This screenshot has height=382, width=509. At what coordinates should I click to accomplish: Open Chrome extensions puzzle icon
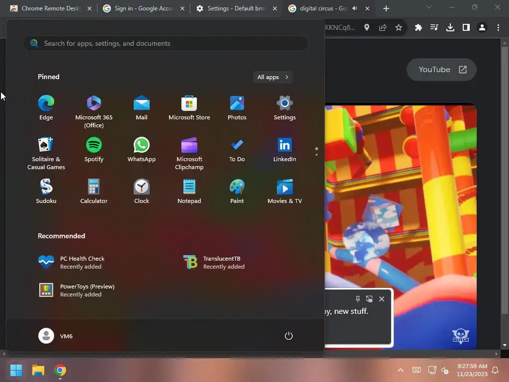pyautogui.click(x=419, y=28)
